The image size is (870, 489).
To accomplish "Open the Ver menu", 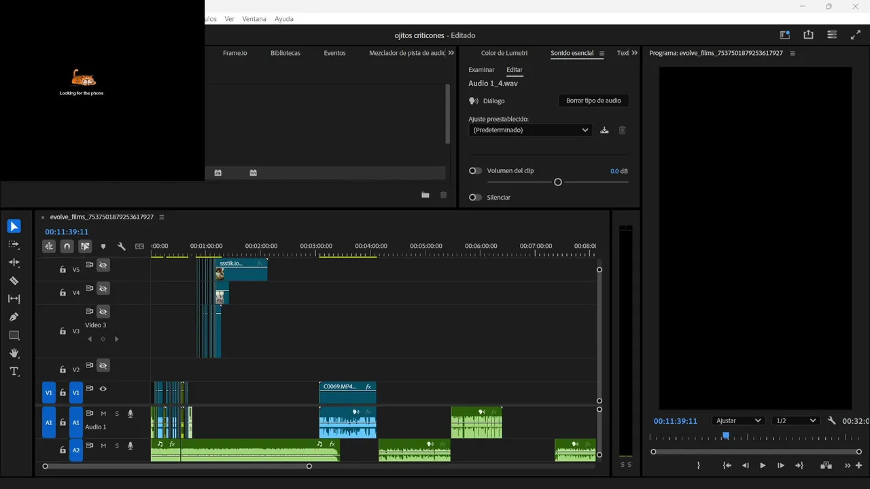I will pos(230,19).
